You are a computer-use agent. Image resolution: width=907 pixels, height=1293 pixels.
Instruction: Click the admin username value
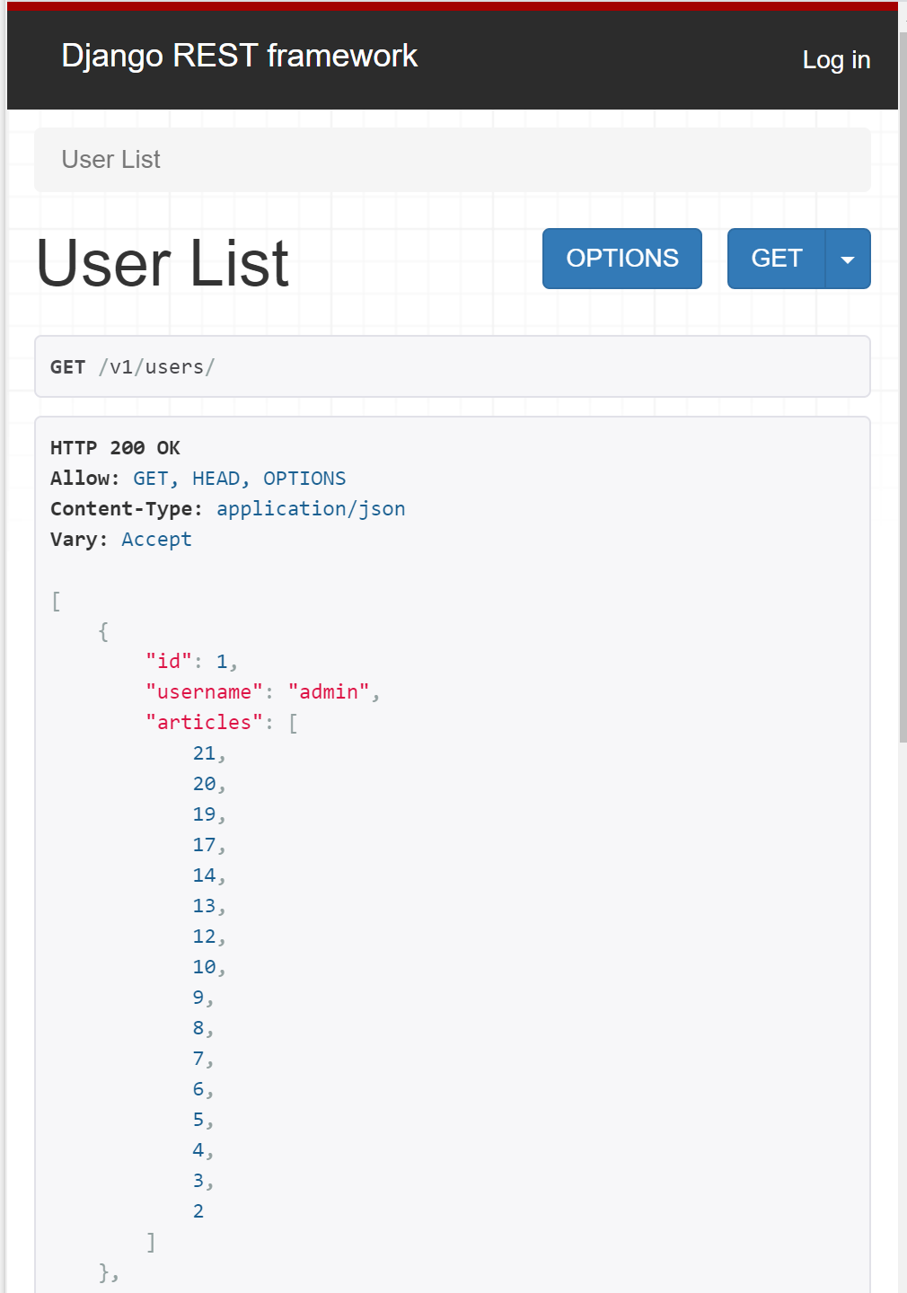pyautogui.click(x=330, y=691)
